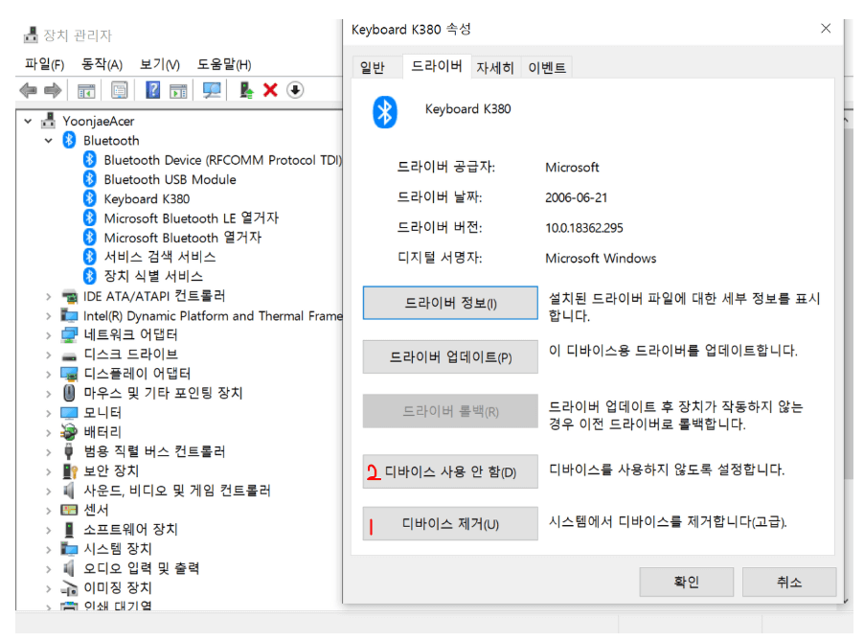The width and height of the screenshot is (864, 641).
Task: Click the 범용 직렬 버스 컨트롤러 icon
Action: (69, 451)
